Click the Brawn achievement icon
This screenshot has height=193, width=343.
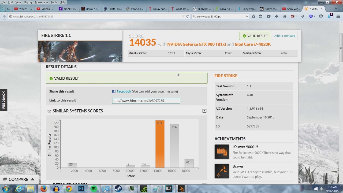point(222,171)
